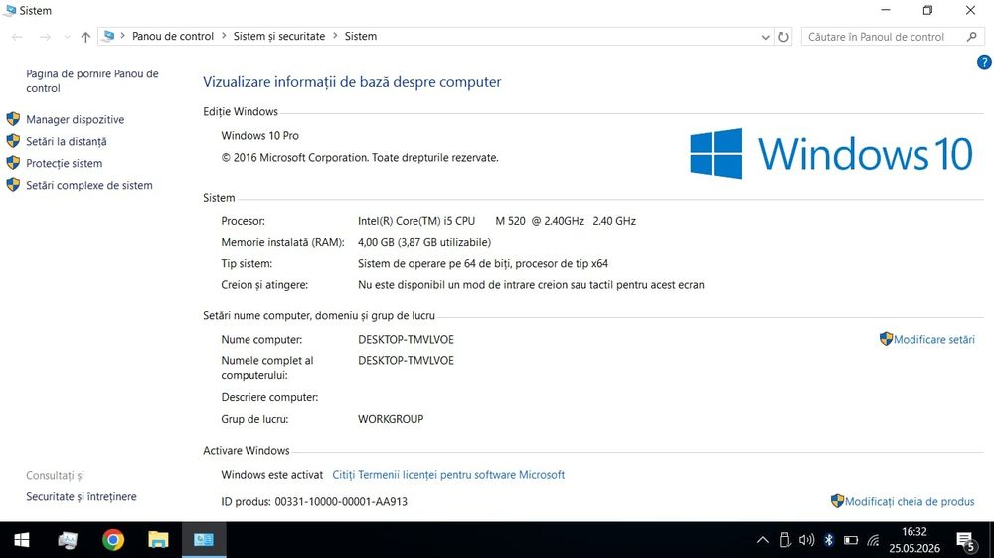Expand chevron before Sistem breadcrumb
This screenshot has height=558, width=994.
click(x=335, y=36)
